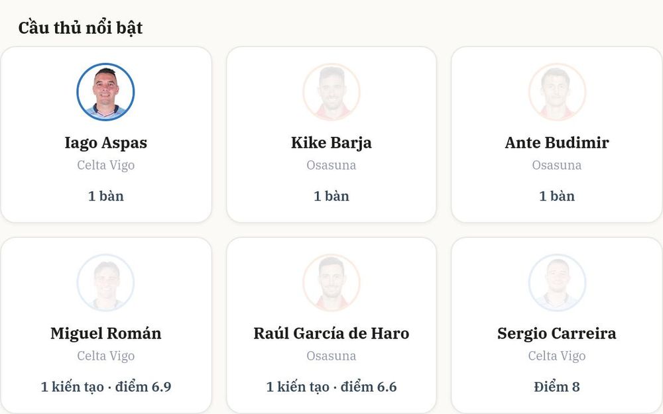Screen dimensions: 663x414
Task: Click Miguel Román's avatar photo
Action: [105, 283]
